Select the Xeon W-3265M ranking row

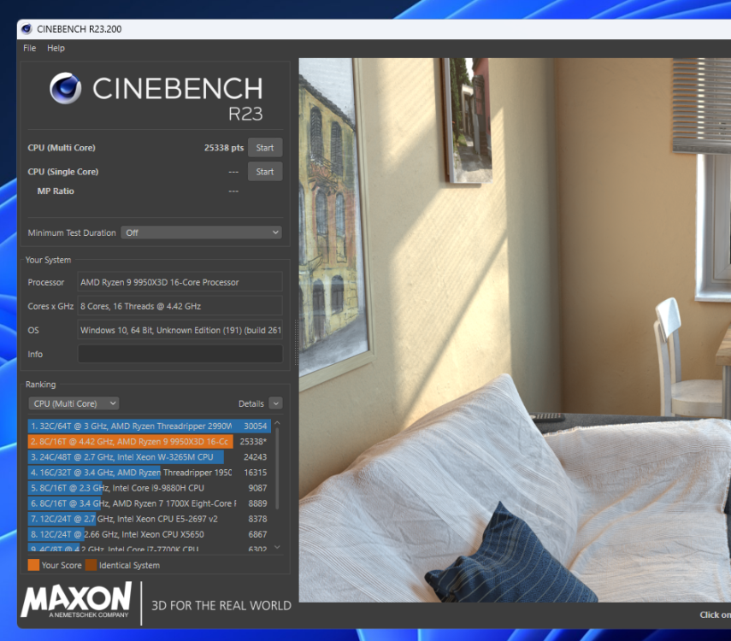tap(149, 457)
